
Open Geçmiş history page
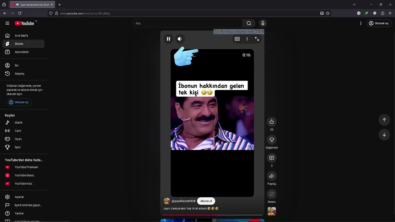pyautogui.click(x=23, y=73)
